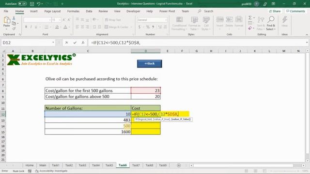The width and height of the screenshot is (310, 174).
Task: Open the File menu
Action: pos(6,11)
